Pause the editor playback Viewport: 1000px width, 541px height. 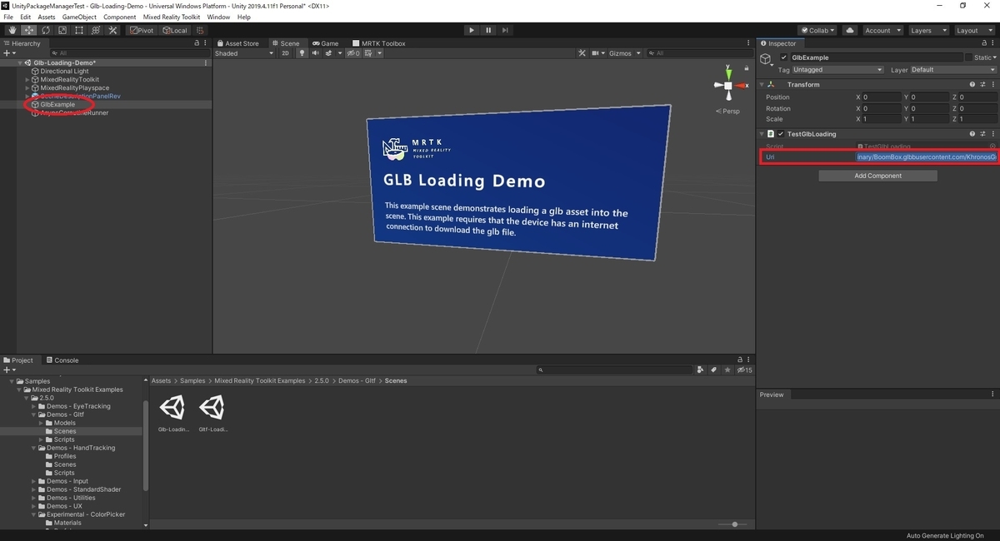coord(488,31)
